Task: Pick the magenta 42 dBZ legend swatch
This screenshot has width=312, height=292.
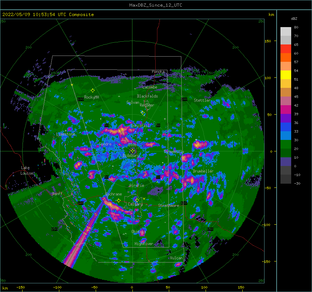Action: [x=286, y=110]
